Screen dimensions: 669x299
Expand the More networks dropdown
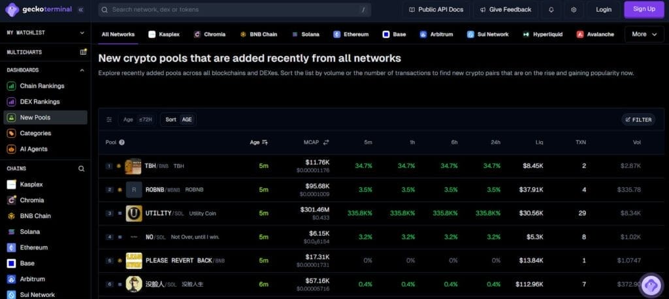tap(644, 34)
